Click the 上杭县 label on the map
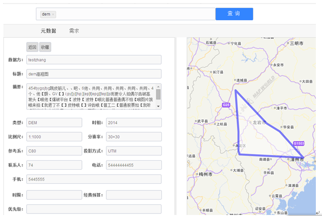Screen dimensions: 322x216 point(222,124)
